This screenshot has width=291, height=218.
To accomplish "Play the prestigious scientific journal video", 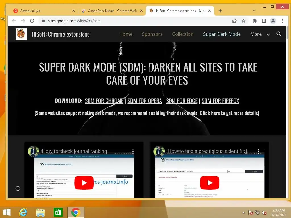I will point(209,183).
